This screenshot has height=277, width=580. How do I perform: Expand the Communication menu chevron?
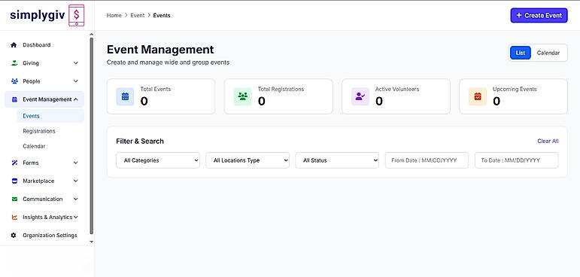76,199
